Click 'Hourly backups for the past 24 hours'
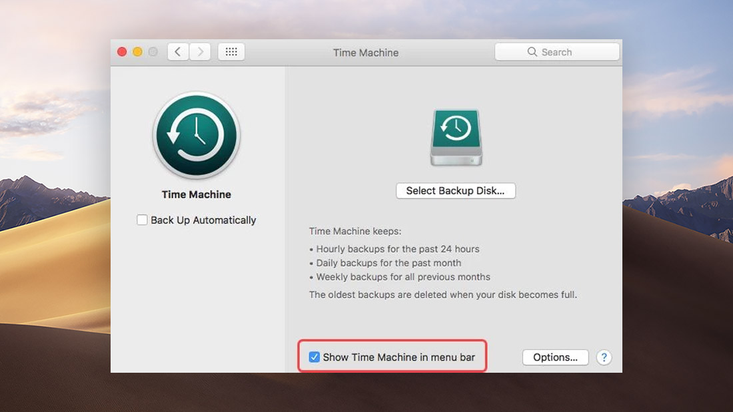This screenshot has height=412, width=733. click(398, 249)
